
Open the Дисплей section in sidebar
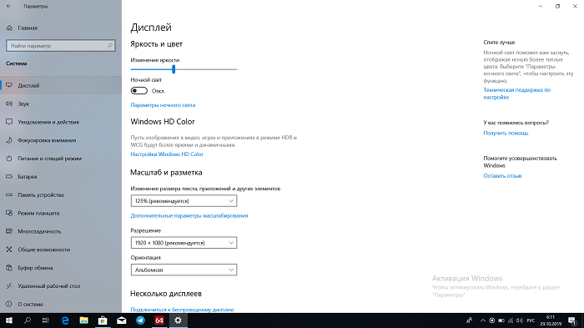(61, 85)
